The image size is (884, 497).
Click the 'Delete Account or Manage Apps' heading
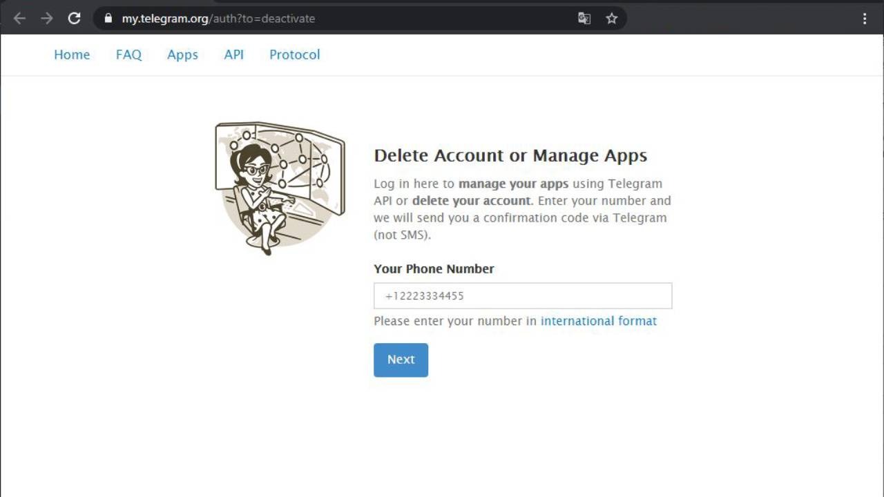[x=510, y=155]
